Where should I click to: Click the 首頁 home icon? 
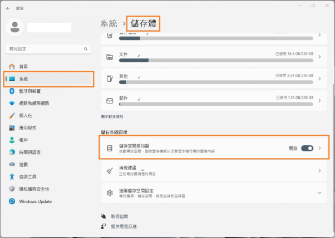coord(12,67)
